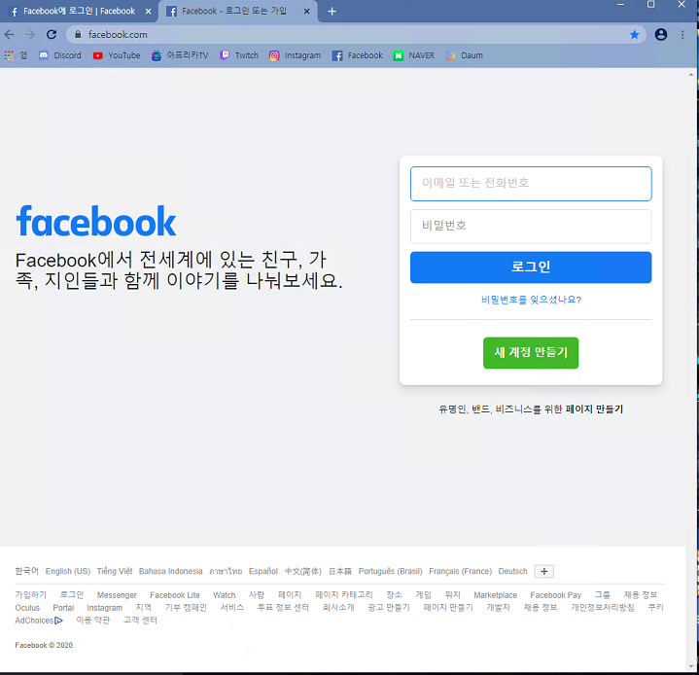Click the large facebook logo
Viewport: 699px width, 675px height.
pos(96,222)
